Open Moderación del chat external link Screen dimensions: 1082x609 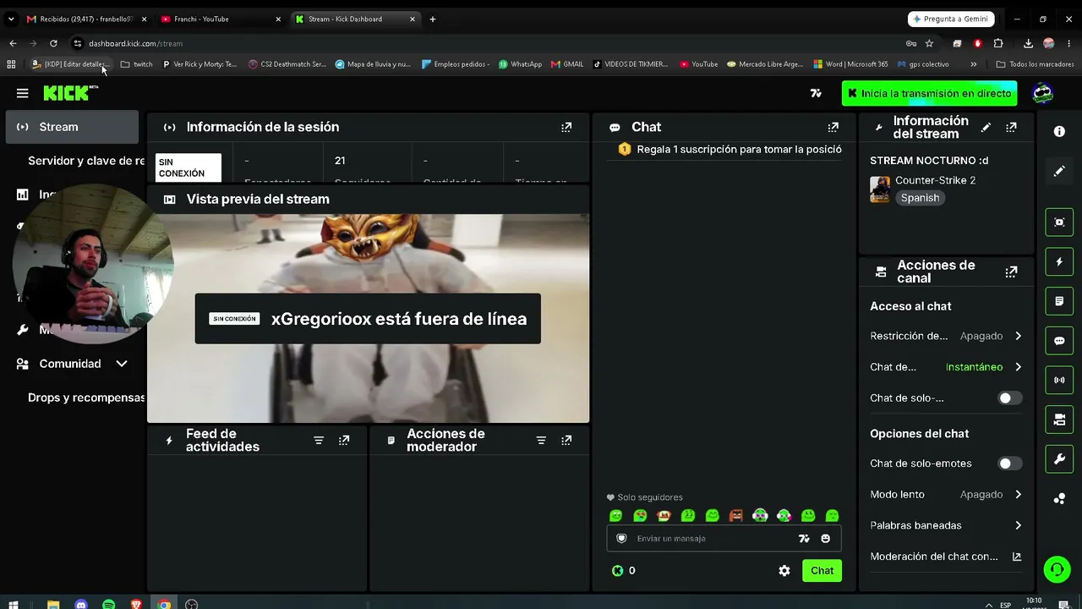tap(1017, 557)
